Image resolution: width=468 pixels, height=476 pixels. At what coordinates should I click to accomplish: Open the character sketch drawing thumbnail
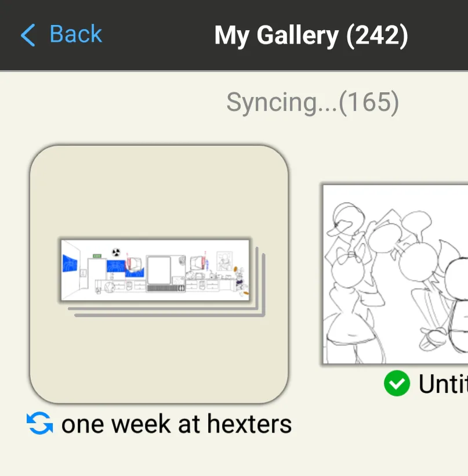[x=396, y=274]
